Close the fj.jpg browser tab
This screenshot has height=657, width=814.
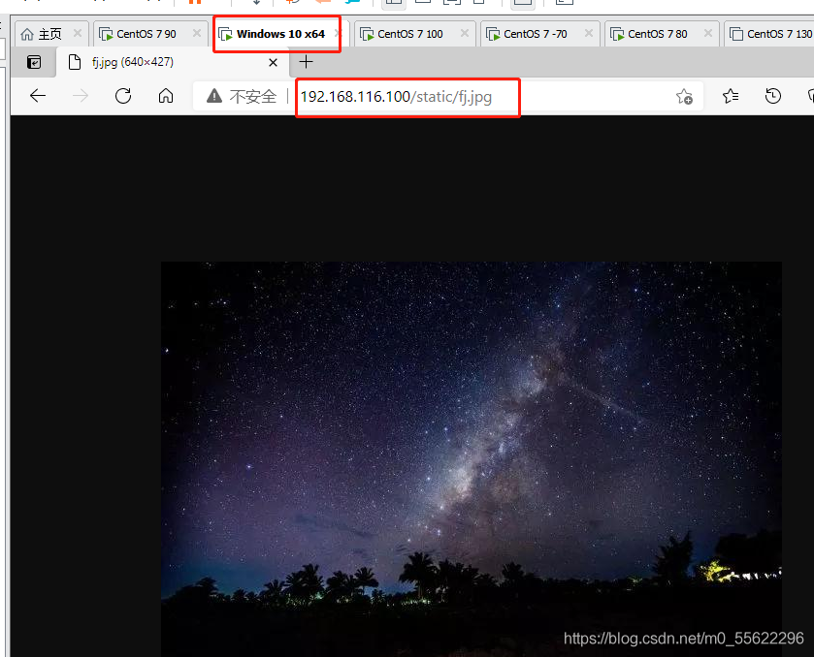[x=273, y=63]
